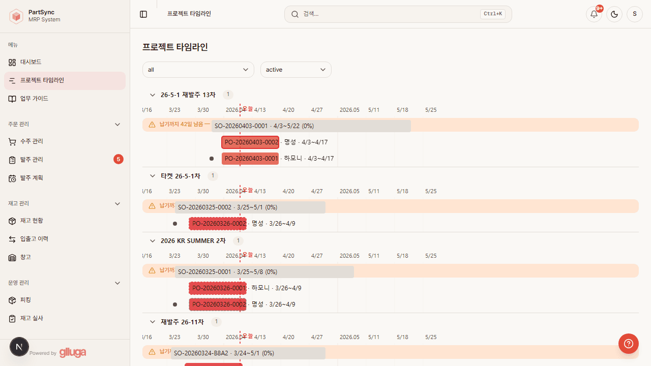Image resolution: width=651 pixels, height=366 pixels.
Task: Collapse the sidebar with the panel toggle
Action: coord(143,14)
